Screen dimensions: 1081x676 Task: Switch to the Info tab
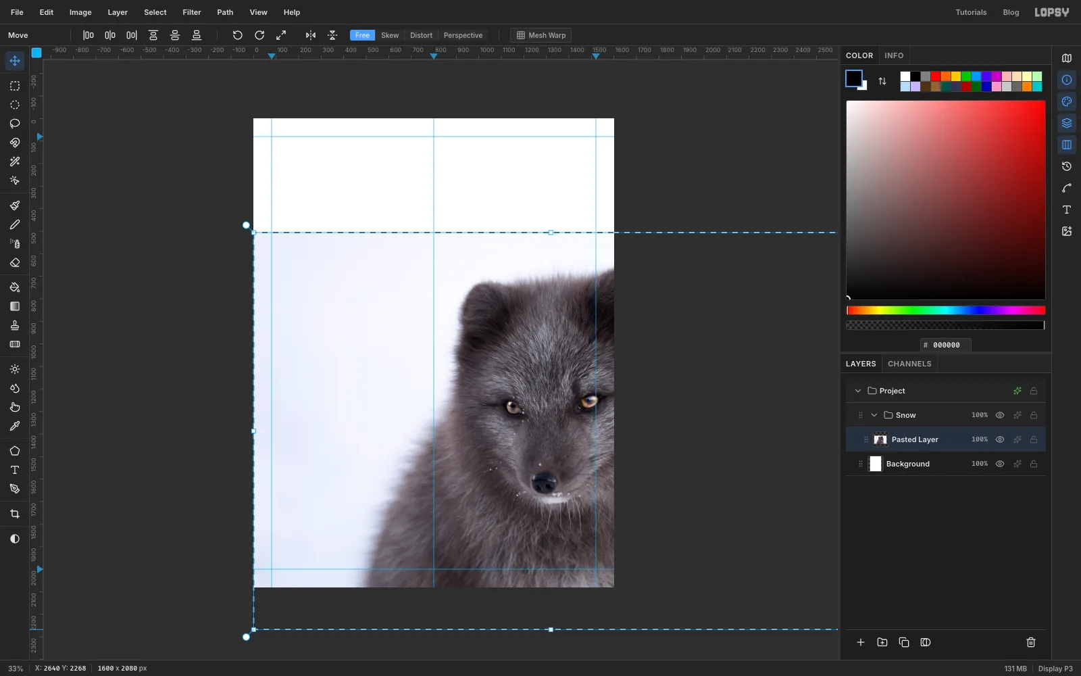pos(894,55)
